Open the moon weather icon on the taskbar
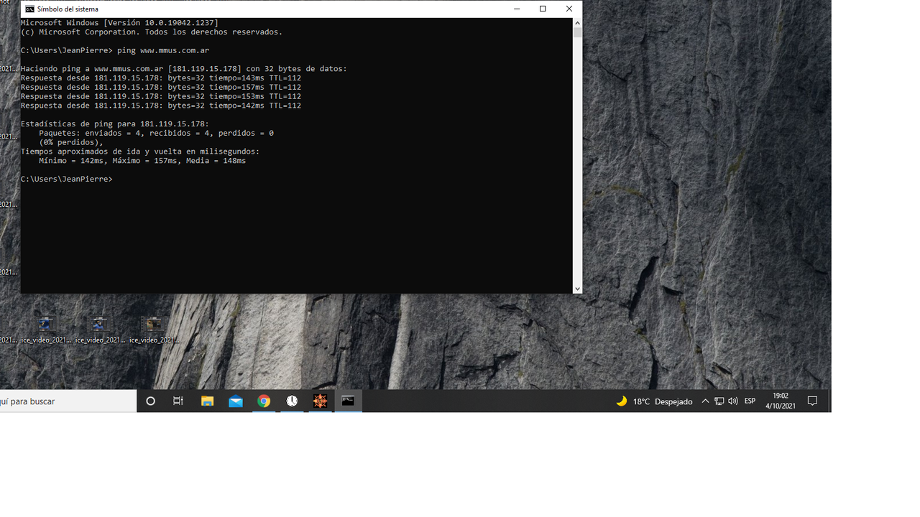The width and height of the screenshot is (920, 517). pos(622,401)
